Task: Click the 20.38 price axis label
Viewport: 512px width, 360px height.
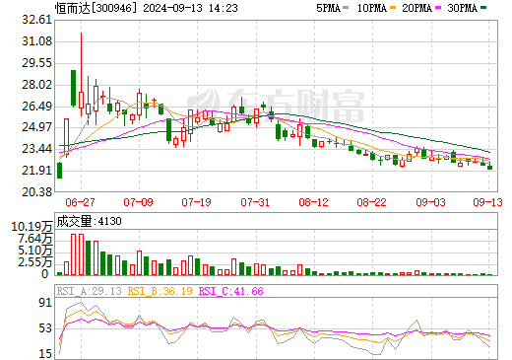Action: coord(37,191)
